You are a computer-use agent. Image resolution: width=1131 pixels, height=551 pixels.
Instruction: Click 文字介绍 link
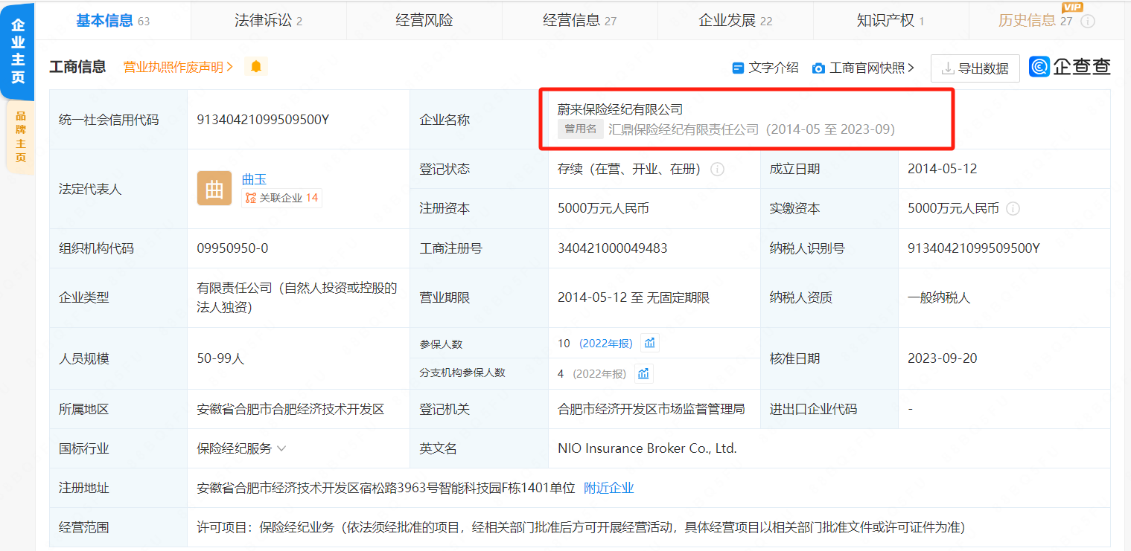tap(774, 68)
